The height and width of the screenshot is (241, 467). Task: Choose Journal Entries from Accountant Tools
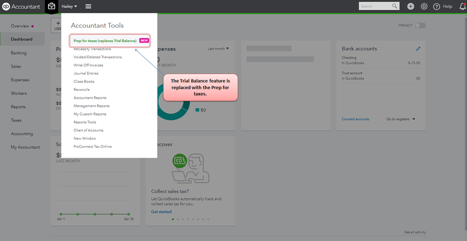click(x=86, y=73)
